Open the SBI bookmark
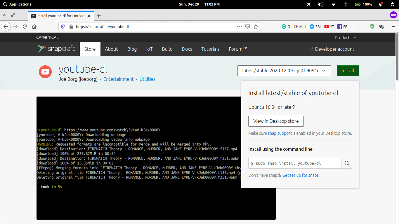 [x=315, y=27]
